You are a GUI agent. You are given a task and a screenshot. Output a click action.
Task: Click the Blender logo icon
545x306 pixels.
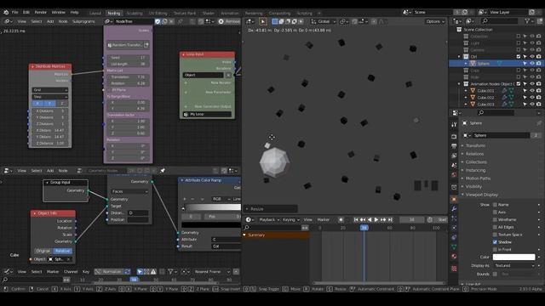pyautogui.click(x=6, y=12)
